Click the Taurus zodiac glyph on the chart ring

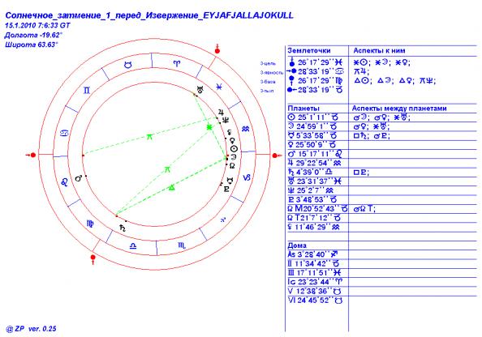128,65
